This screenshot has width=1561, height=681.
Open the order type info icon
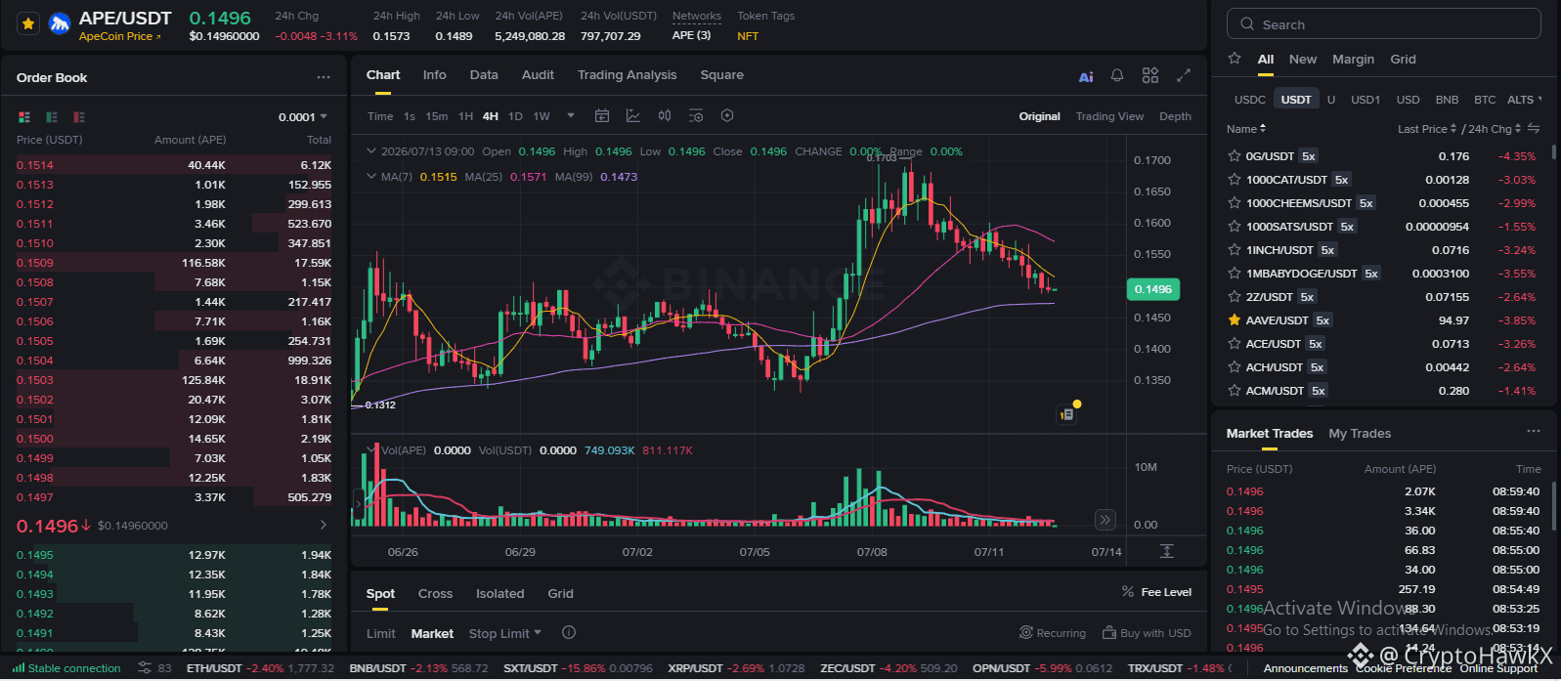coord(569,633)
